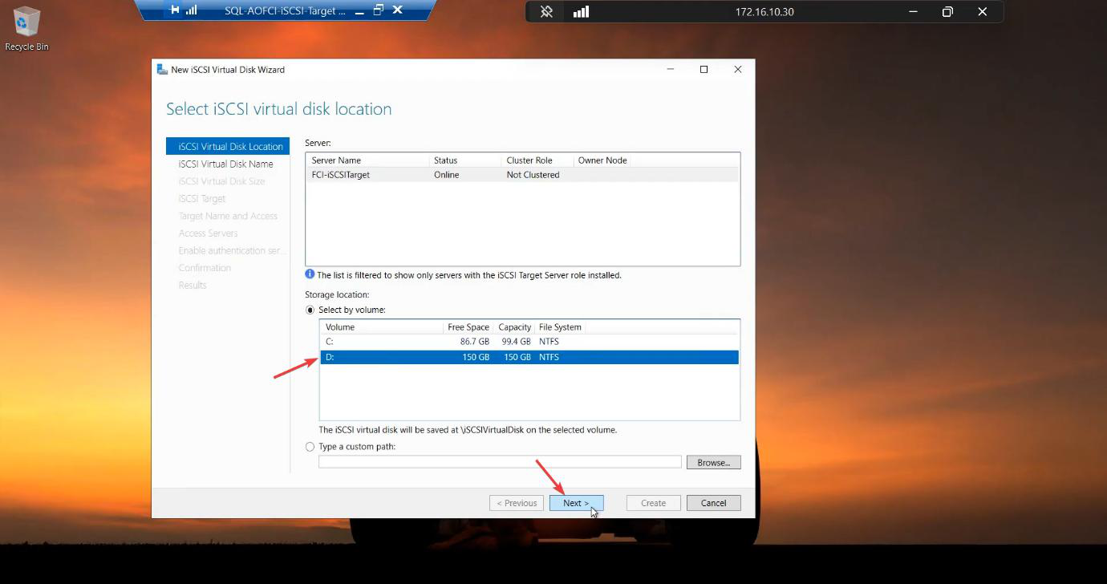Restore down the SQL-AOFCI-iSCSI-Target session
Viewport: 1107px width, 584px height.
pyautogui.click(x=378, y=10)
